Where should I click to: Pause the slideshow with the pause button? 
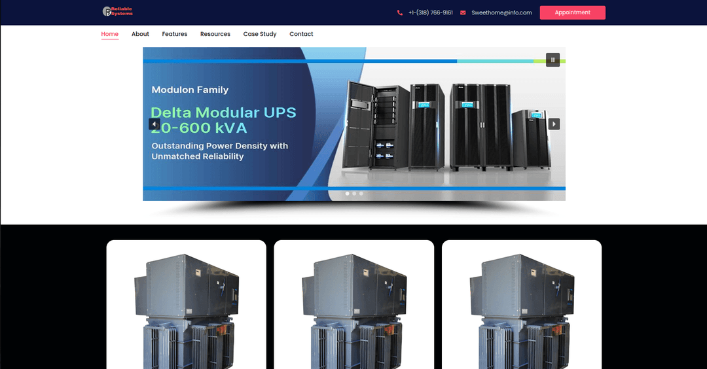(x=553, y=60)
